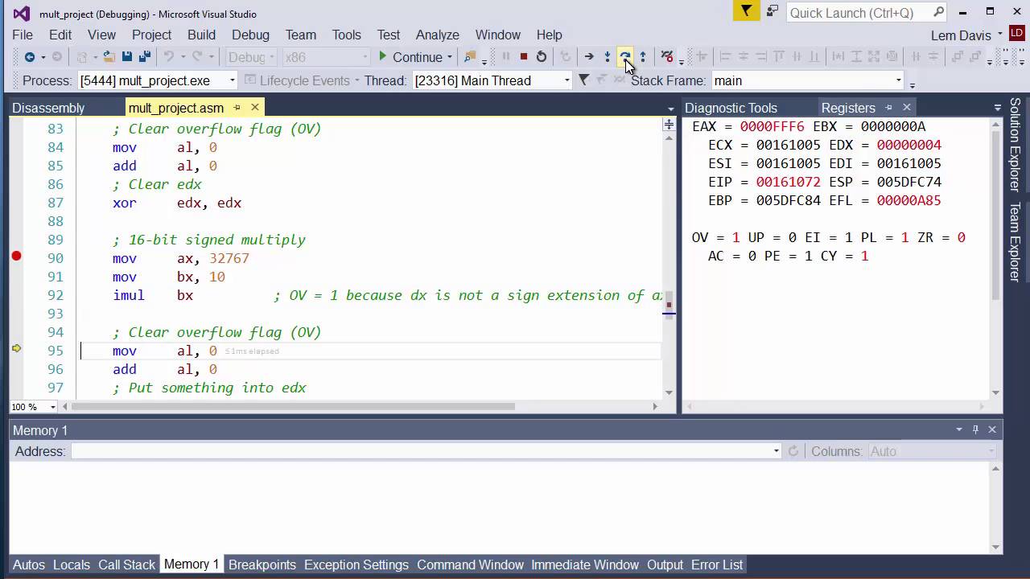Open the Error List tab
This screenshot has height=579, width=1030.
[x=717, y=565]
